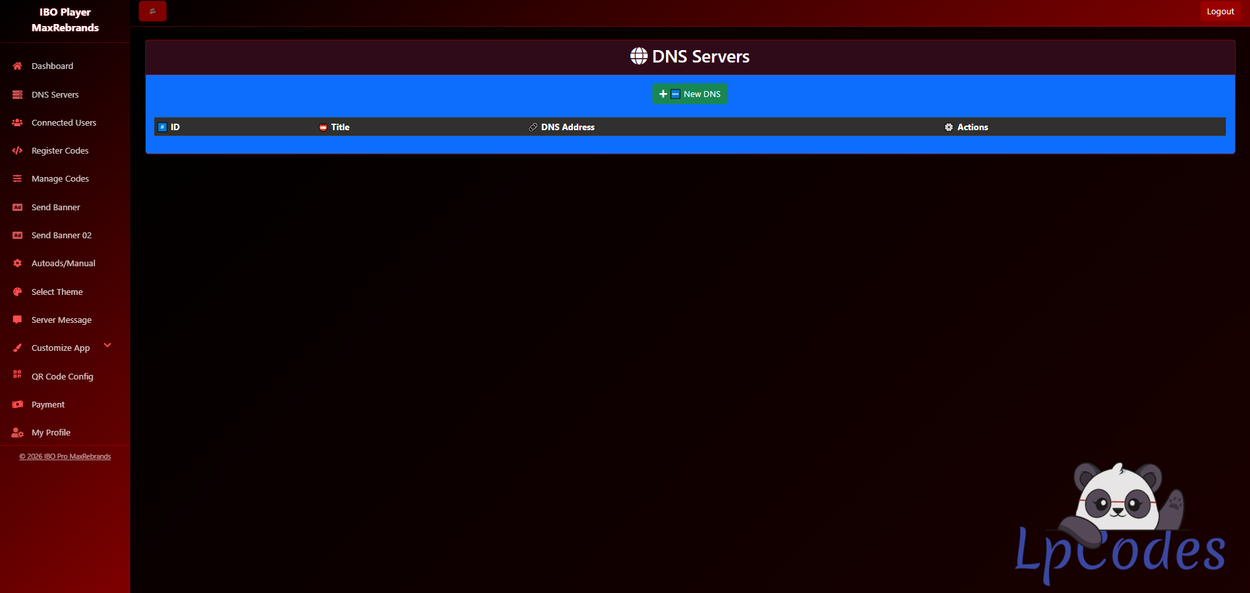Go to Manage Codes page

click(x=60, y=178)
